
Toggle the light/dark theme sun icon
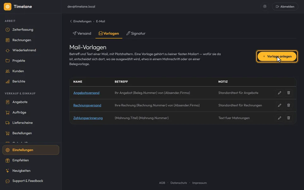coord(265,6)
